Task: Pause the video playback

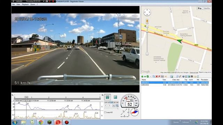Action: [x=107, y=97]
